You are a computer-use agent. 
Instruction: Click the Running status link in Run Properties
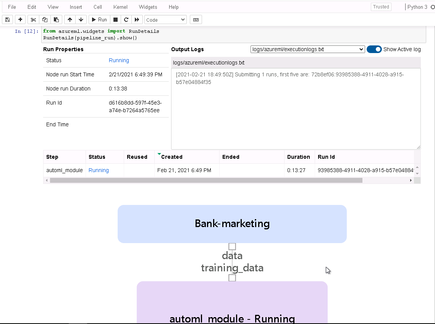tap(119, 60)
